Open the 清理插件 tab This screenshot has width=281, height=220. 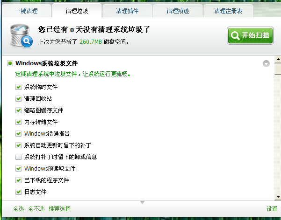tap(128, 11)
